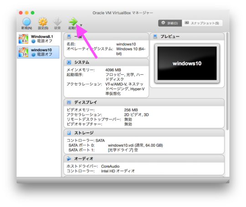The height and width of the screenshot is (207, 246).
Task: Open the Display (ディスプレイ) section header
Action: click(x=144, y=103)
